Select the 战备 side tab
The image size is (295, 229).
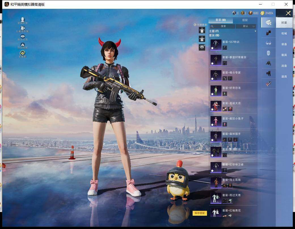click(x=284, y=66)
